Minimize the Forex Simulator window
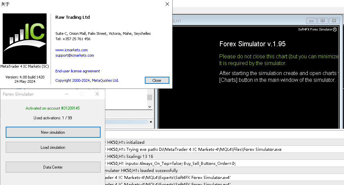The image size is (344, 185). click(67, 94)
